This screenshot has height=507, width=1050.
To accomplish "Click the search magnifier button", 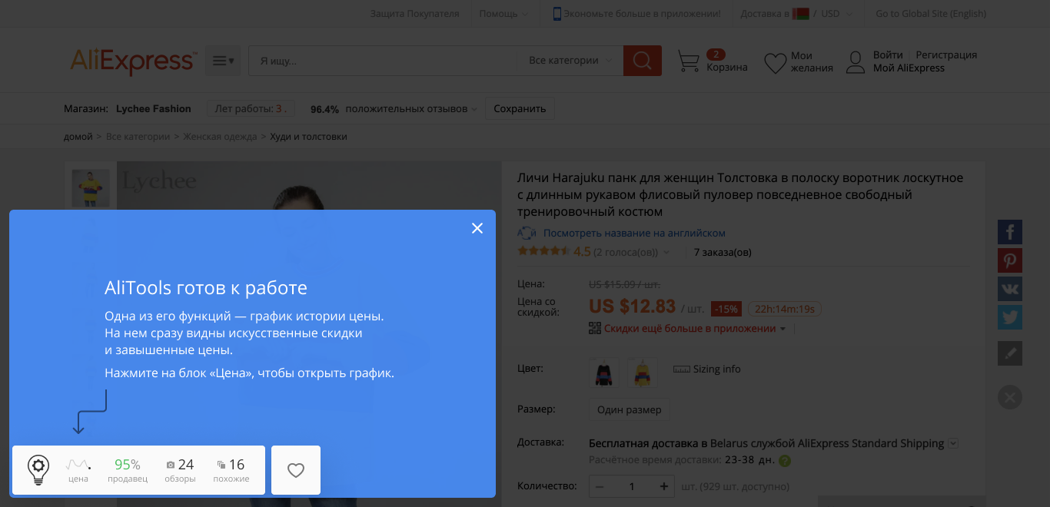I will (x=642, y=61).
